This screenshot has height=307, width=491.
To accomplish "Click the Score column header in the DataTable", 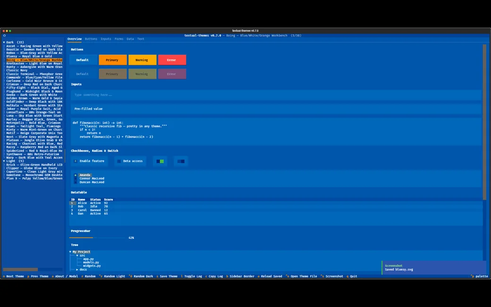I will coord(108,199).
